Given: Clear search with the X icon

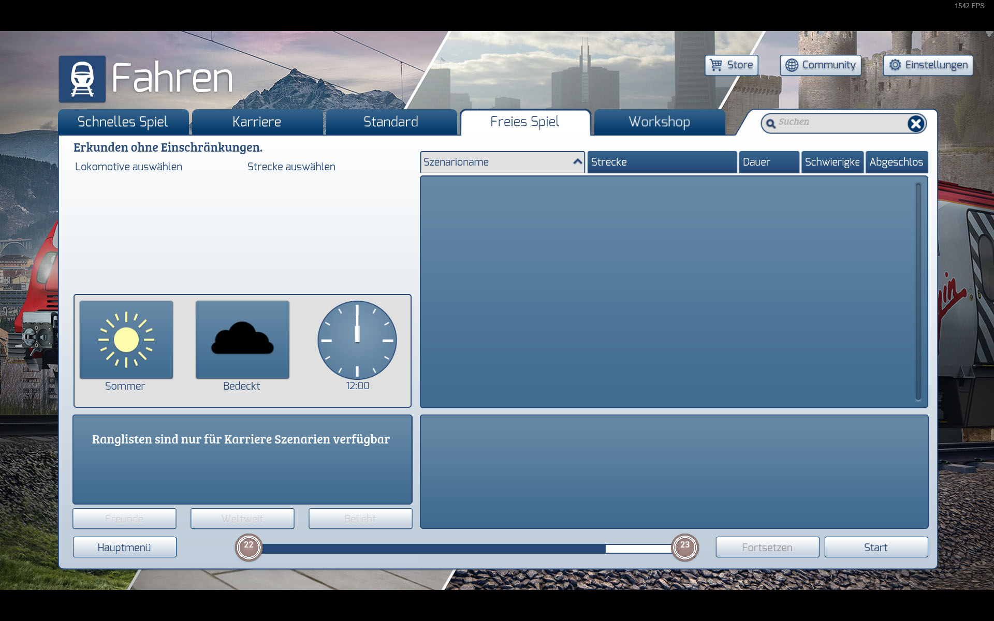Looking at the screenshot, I should coord(915,123).
